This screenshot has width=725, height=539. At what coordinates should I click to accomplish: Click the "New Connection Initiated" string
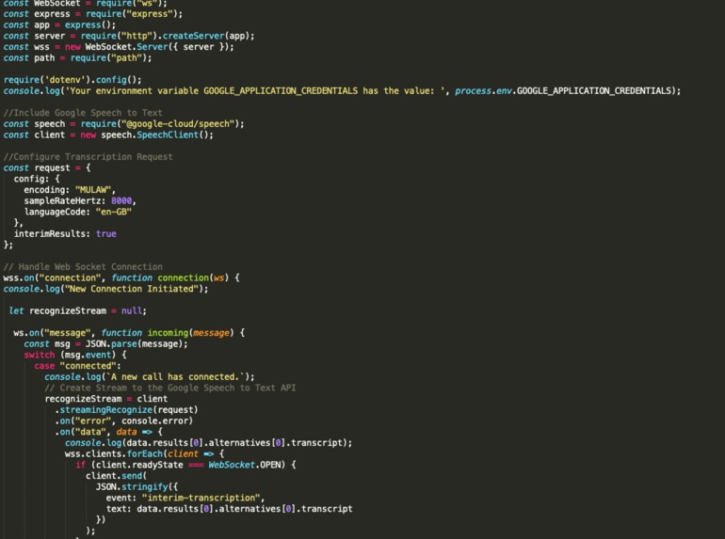[132, 289]
